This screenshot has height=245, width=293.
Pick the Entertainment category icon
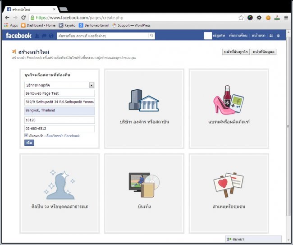(143, 184)
